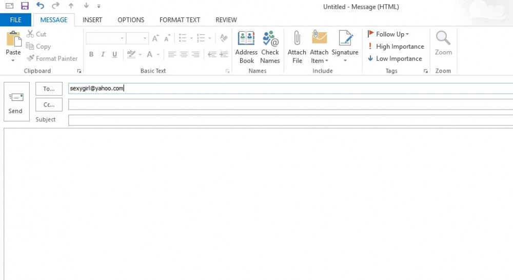
Task: Apply text highlight color
Action: 131,54
